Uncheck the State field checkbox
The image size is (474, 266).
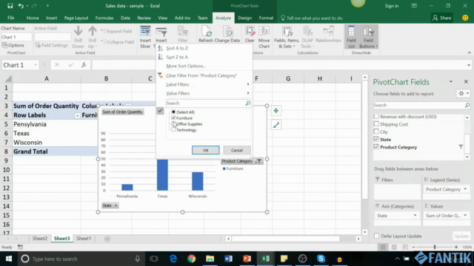[376, 139]
